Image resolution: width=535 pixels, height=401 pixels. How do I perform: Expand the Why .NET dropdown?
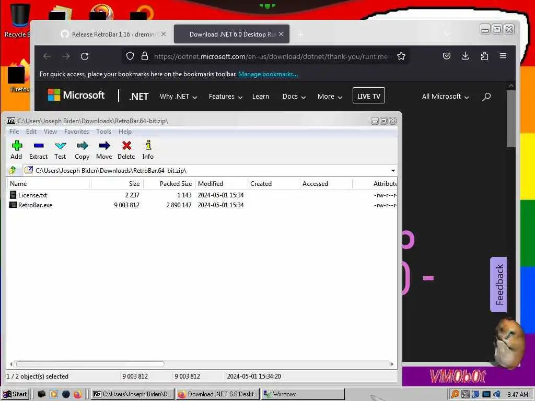pos(179,97)
